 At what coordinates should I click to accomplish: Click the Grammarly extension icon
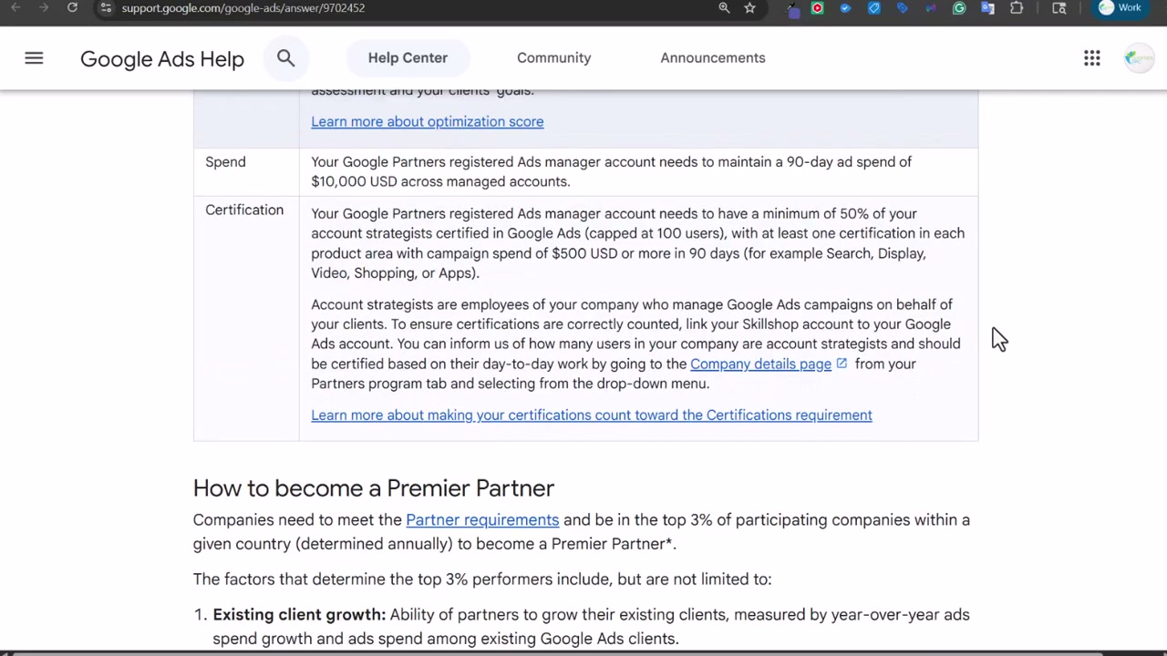pos(959,8)
